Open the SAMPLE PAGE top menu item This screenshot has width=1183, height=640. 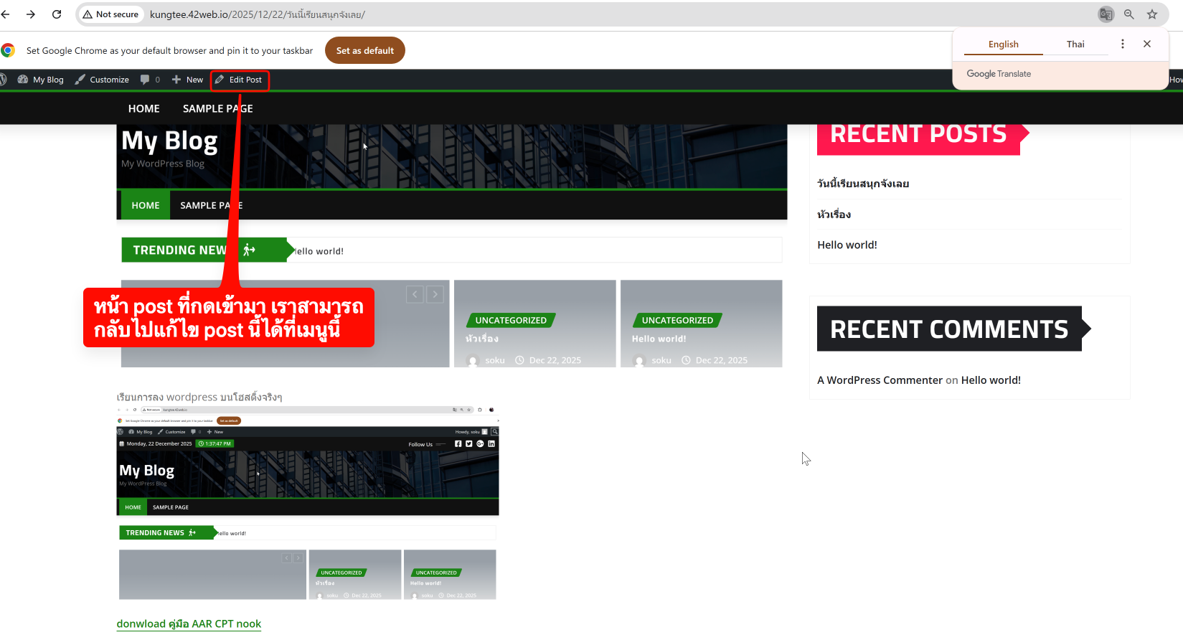pyautogui.click(x=217, y=108)
